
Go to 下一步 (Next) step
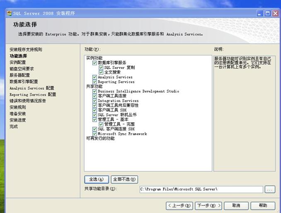tap(208, 206)
